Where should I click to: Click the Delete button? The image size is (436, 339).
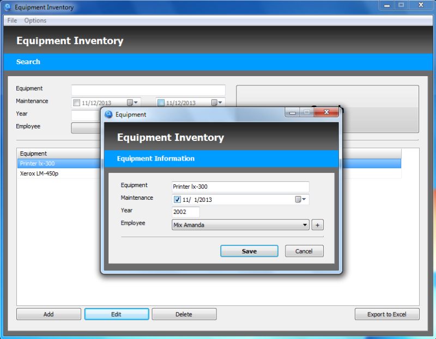pos(185,314)
